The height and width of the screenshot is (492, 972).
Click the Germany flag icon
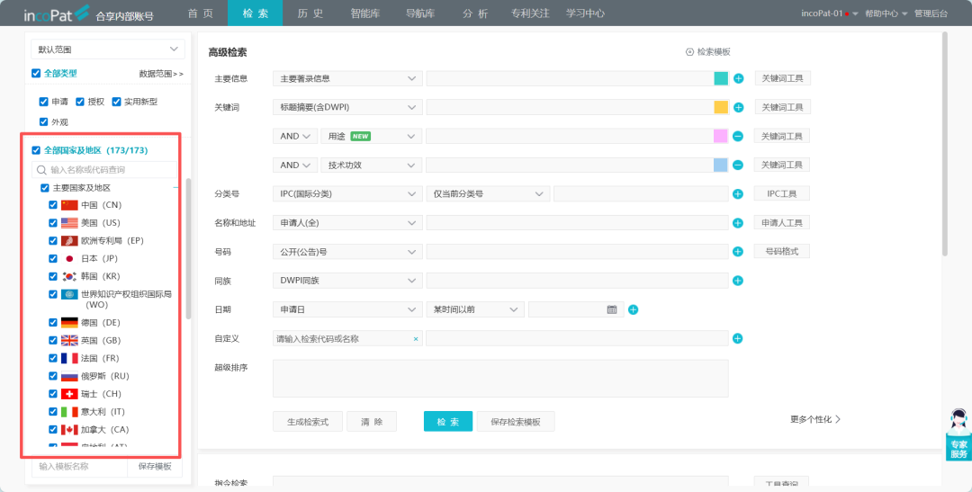(69, 323)
